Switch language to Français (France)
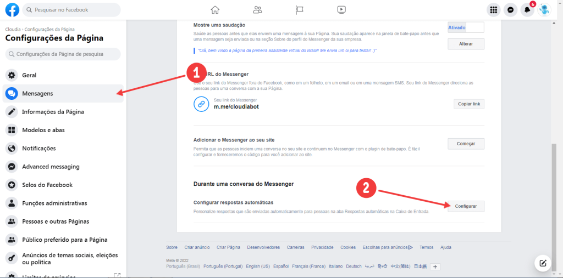The width and height of the screenshot is (563, 278). 309,266
